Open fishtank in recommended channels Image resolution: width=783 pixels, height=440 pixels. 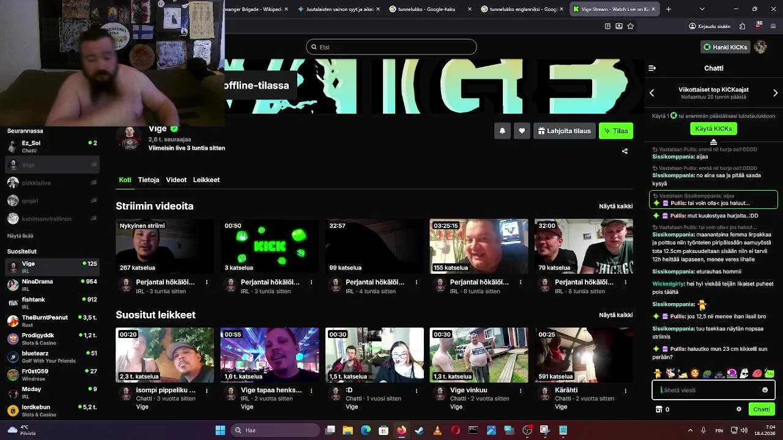pyautogui.click(x=52, y=302)
